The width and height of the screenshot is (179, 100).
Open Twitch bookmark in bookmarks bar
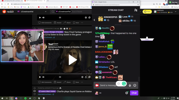pyautogui.click(x=23, y=7)
